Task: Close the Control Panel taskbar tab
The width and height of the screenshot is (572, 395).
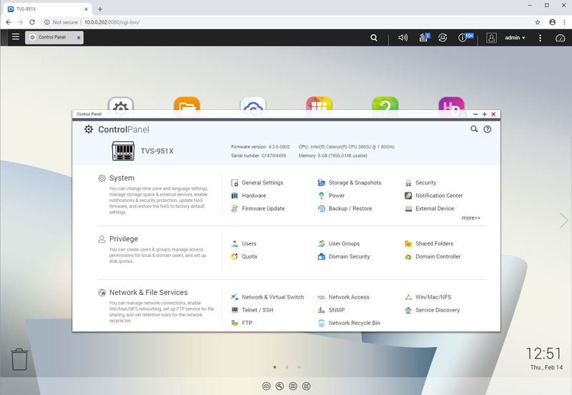Action: [79, 38]
